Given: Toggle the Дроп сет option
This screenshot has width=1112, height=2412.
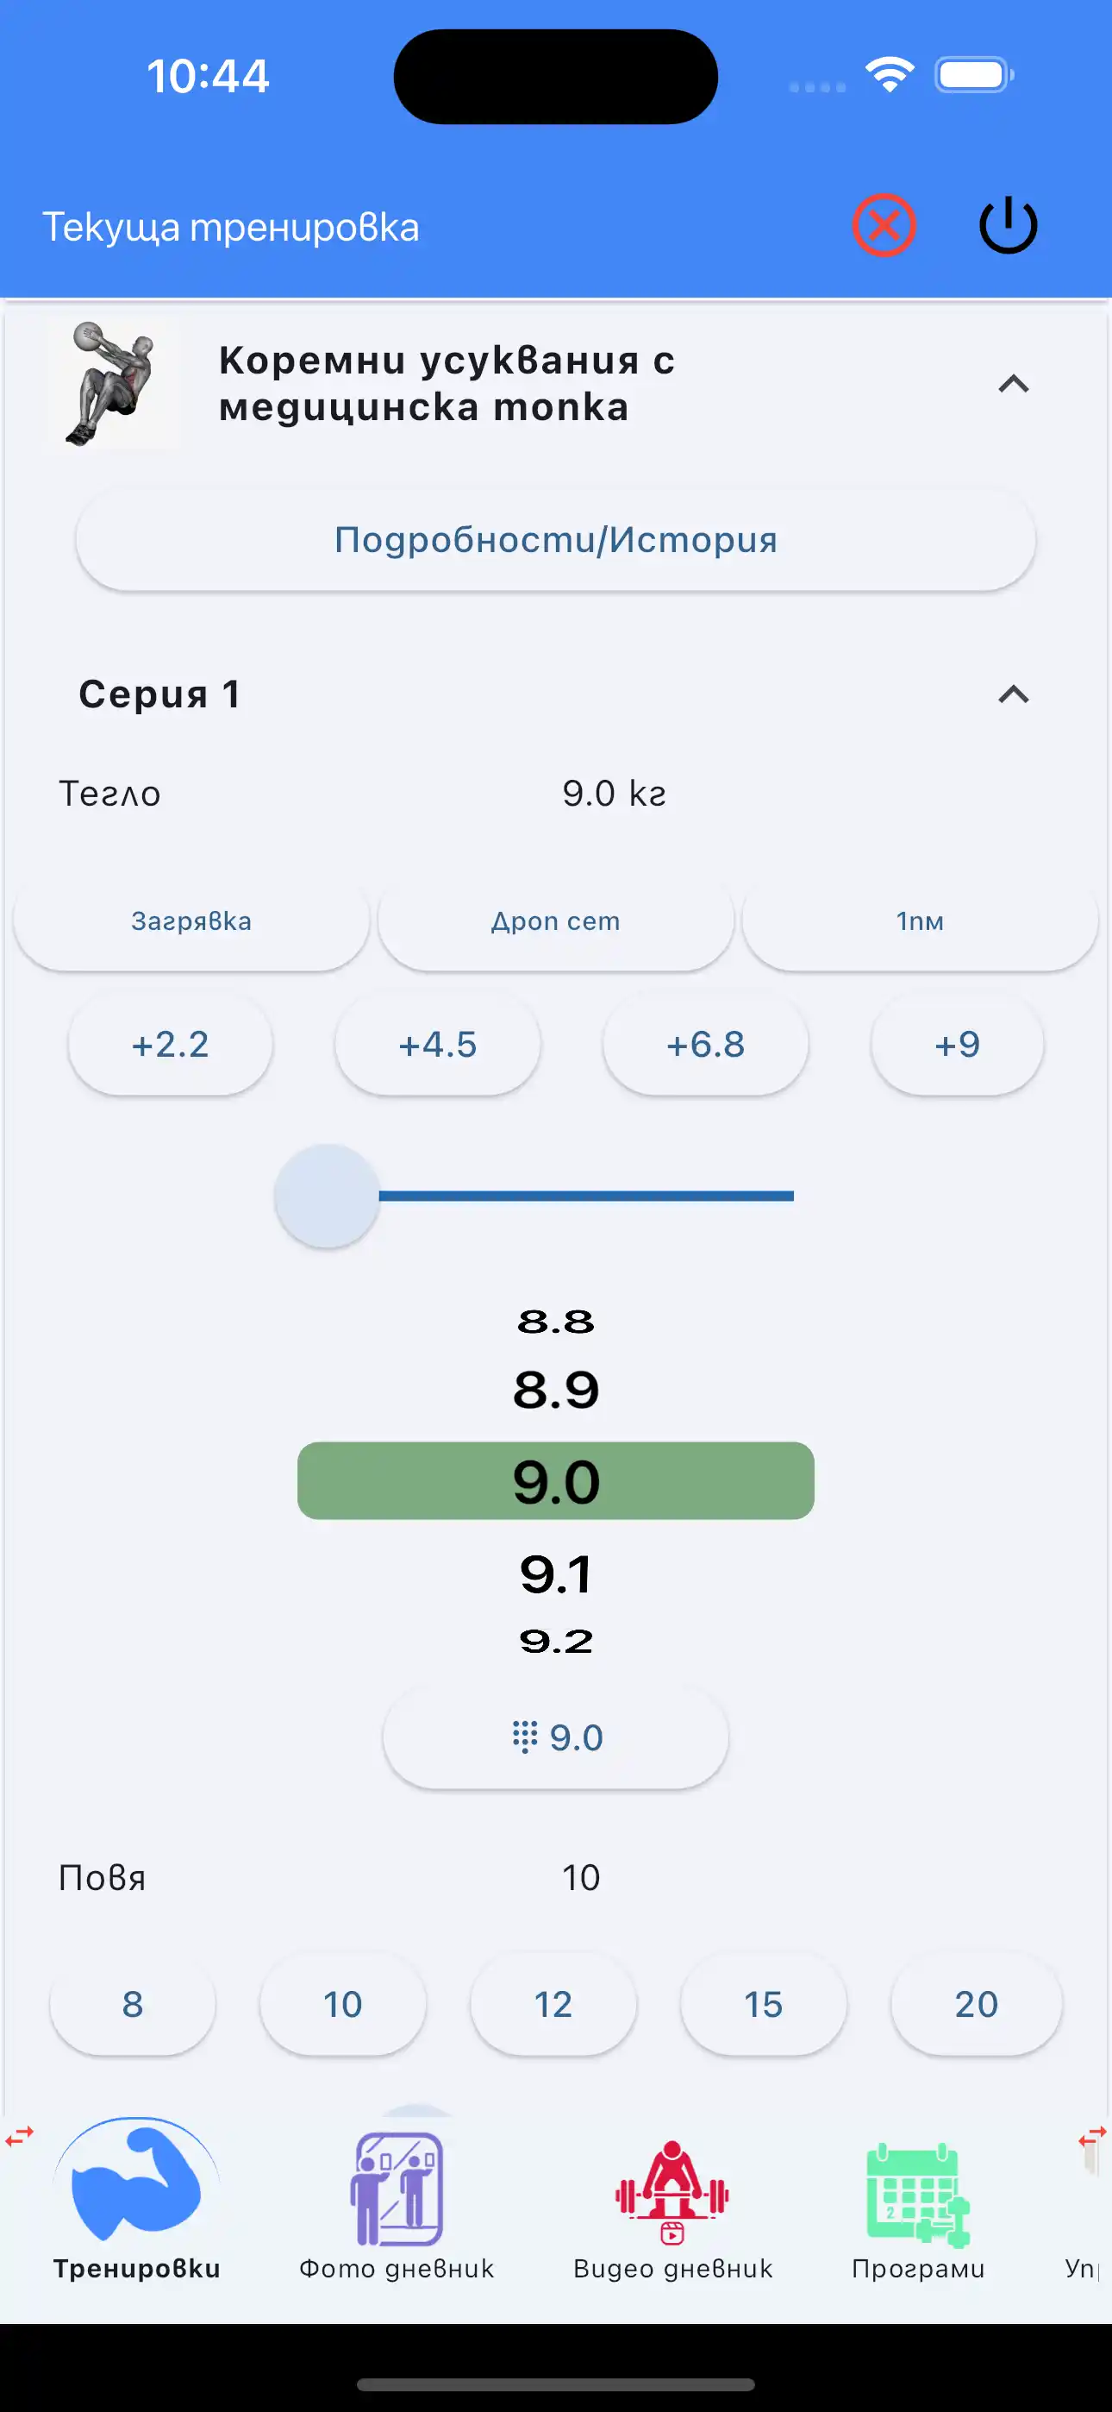Looking at the screenshot, I should (x=556, y=921).
